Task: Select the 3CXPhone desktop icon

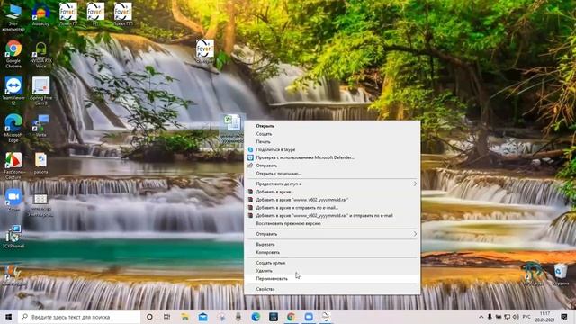Action: click(x=13, y=236)
